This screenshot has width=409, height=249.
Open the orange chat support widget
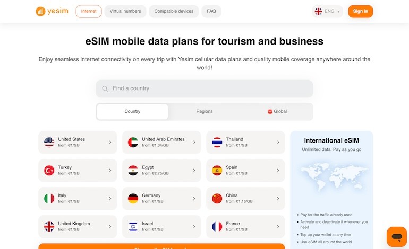(396, 236)
